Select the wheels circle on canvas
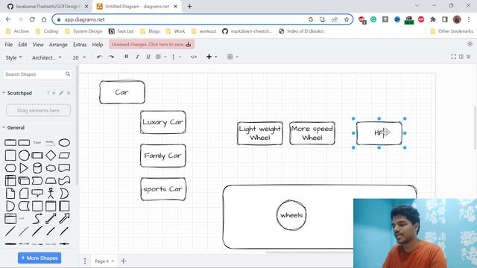This screenshot has width=477, height=268. [x=291, y=215]
